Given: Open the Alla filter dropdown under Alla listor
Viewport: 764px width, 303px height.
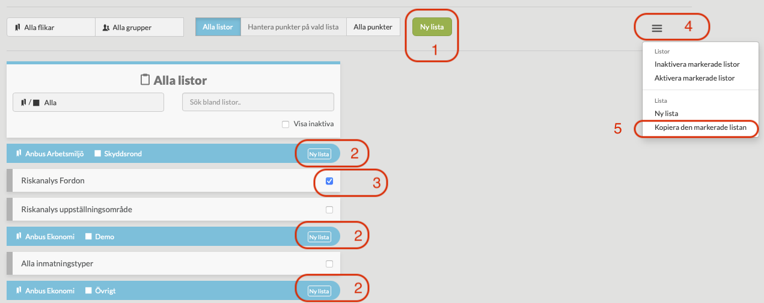Looking at the screenshot, I should pos(88,102).
